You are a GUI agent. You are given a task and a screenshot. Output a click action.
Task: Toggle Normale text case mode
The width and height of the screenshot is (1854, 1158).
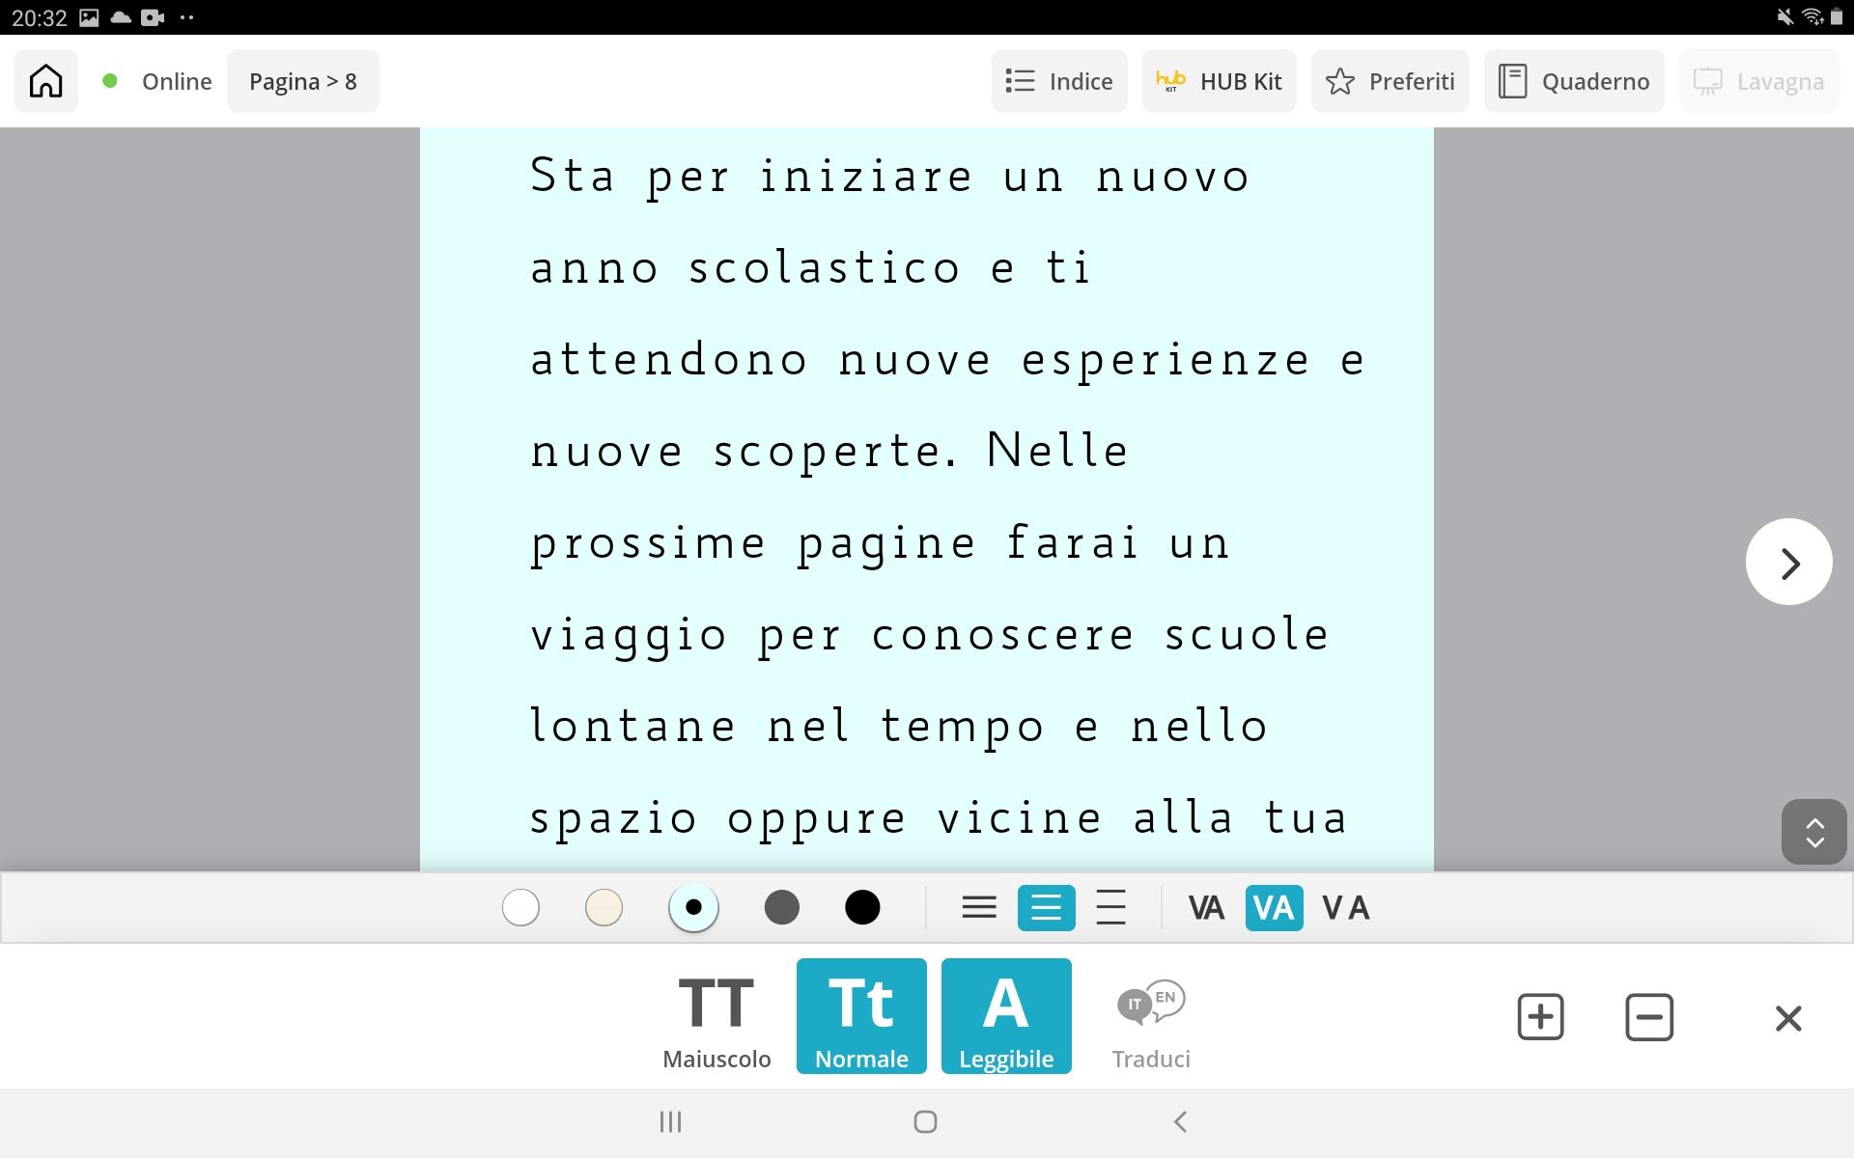click(x=861, y=1017)
